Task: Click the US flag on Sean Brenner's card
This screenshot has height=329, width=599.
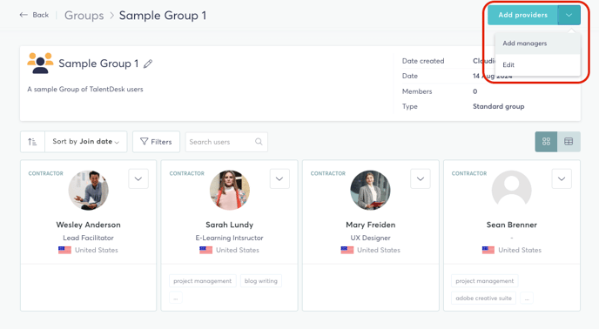Action: point(488,250)
